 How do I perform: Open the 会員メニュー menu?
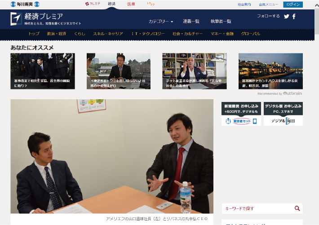click(268, 4)
